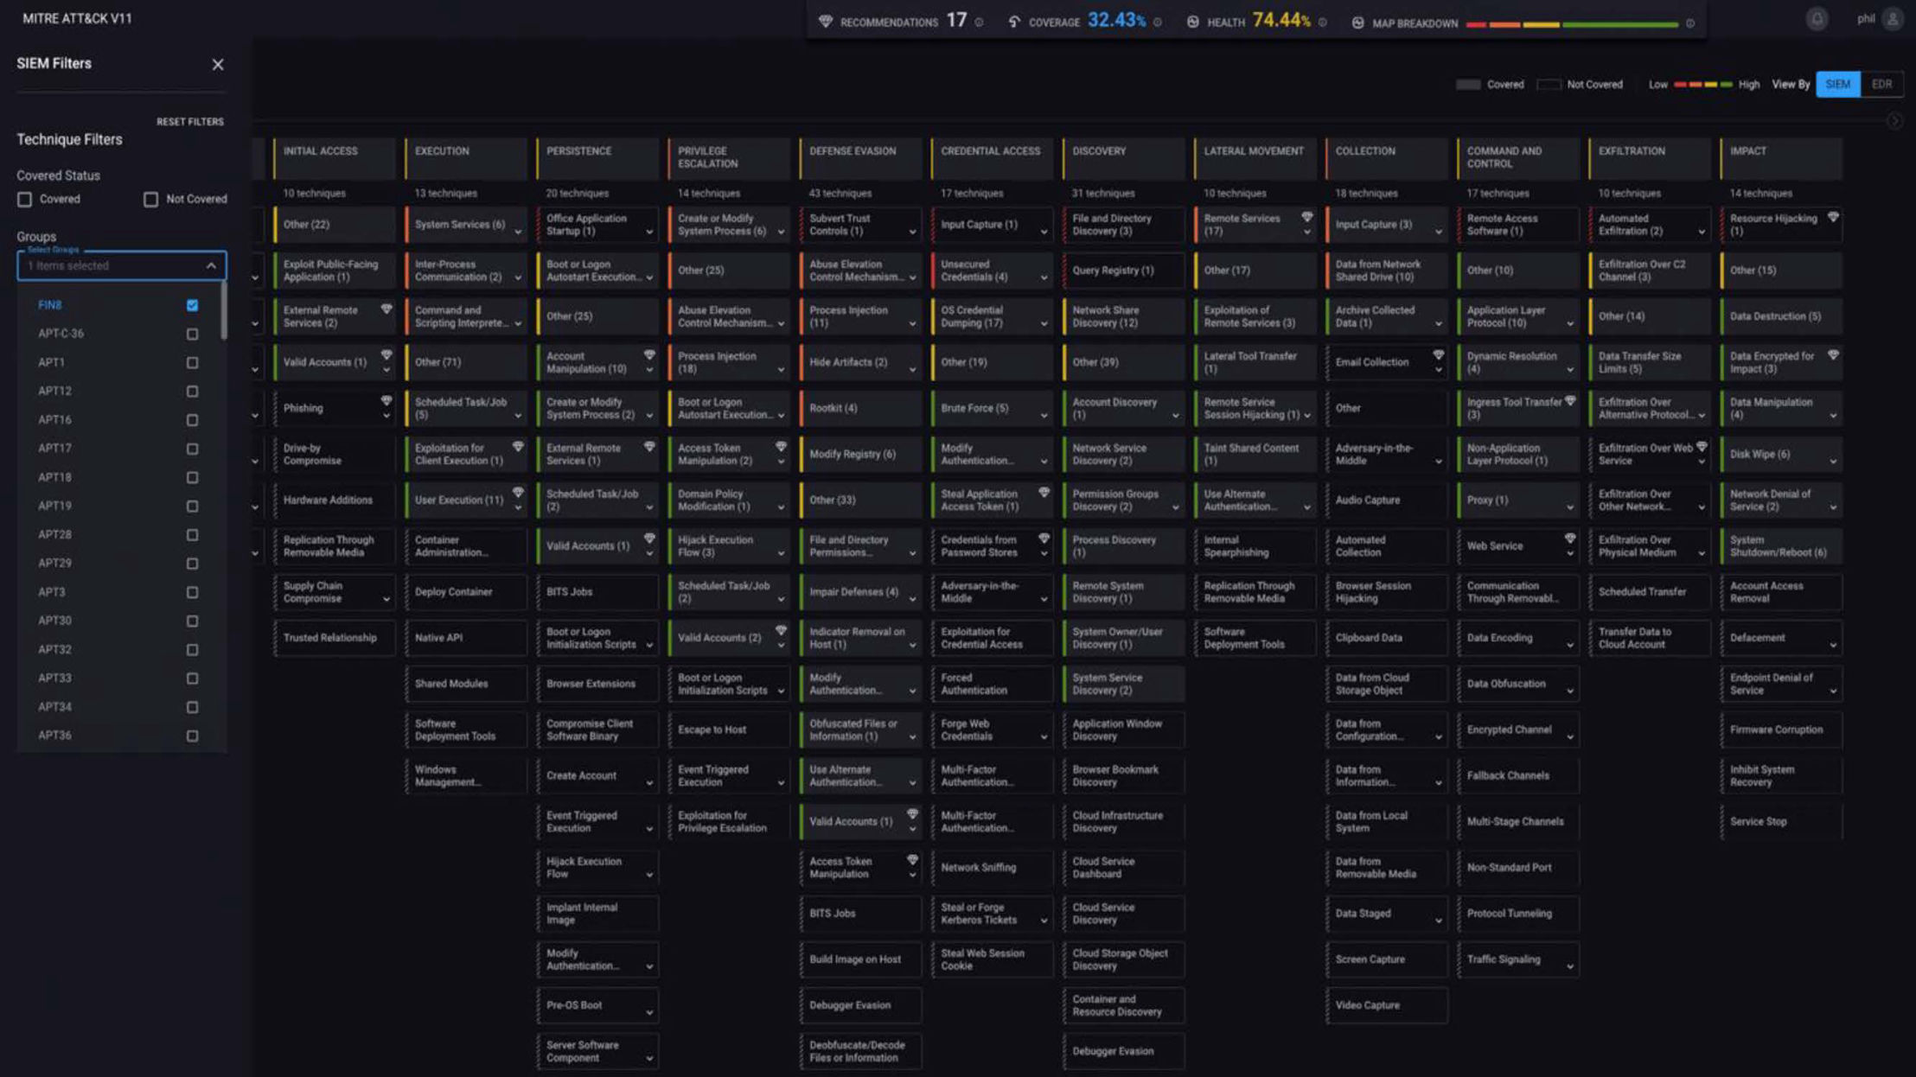
Task: Click the Map Breakdown icon in header
Action: tap(1357, 22)
